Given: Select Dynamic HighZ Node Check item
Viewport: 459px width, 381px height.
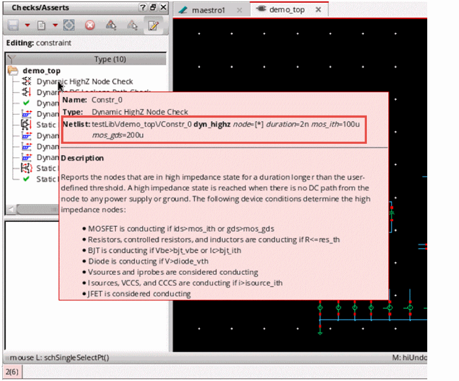Looking at the screenshot, I should (84, 82).
